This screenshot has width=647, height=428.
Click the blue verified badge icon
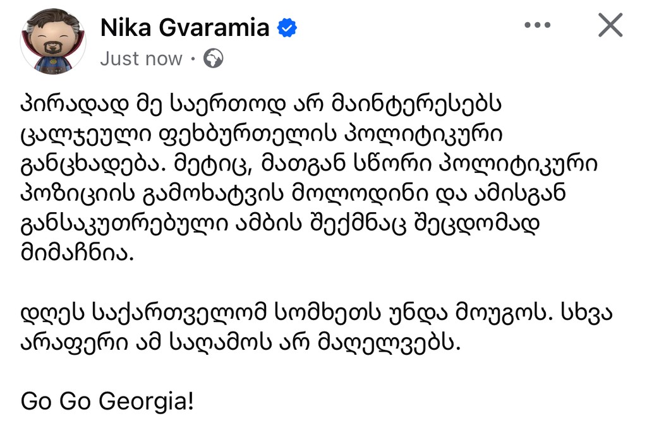click(x=287, y=28)
